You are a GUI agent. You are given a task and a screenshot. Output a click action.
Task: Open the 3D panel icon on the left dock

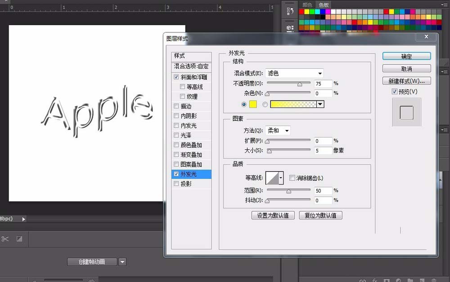click(x=290, y=28)
